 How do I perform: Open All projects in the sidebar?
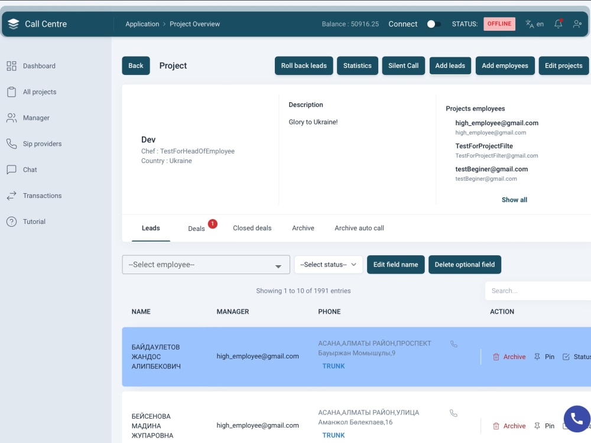[40, 92]
